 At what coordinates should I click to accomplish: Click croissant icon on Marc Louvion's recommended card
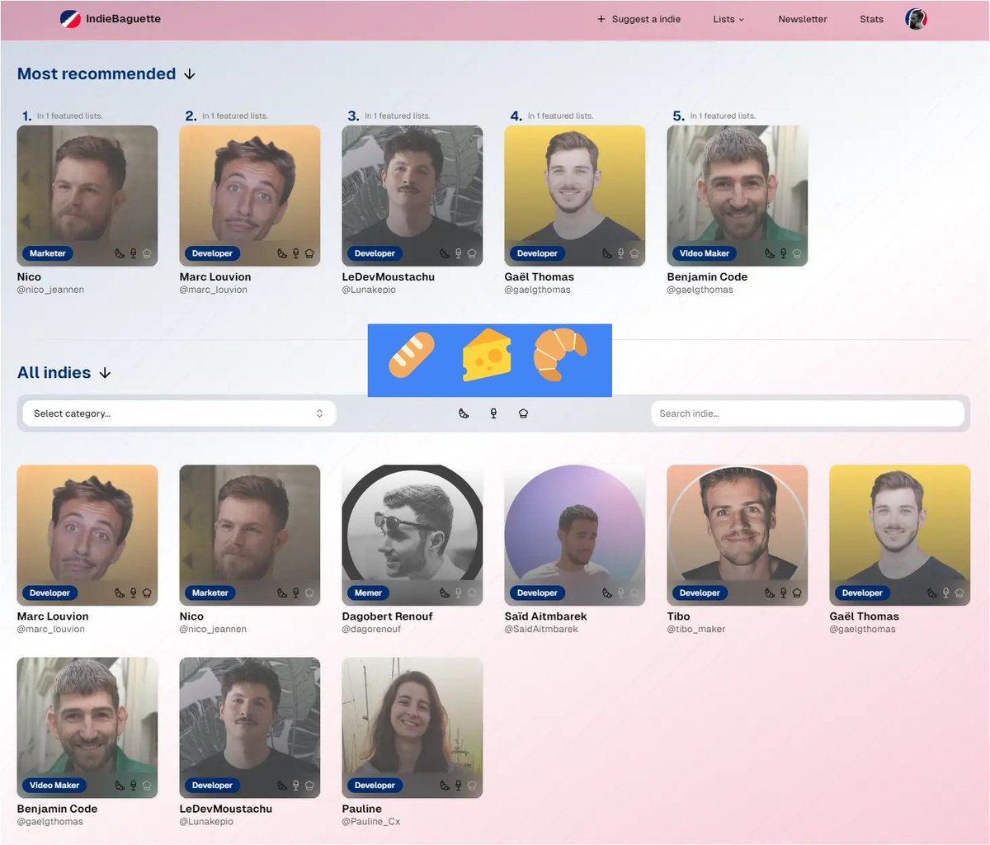tap(282, 253)
